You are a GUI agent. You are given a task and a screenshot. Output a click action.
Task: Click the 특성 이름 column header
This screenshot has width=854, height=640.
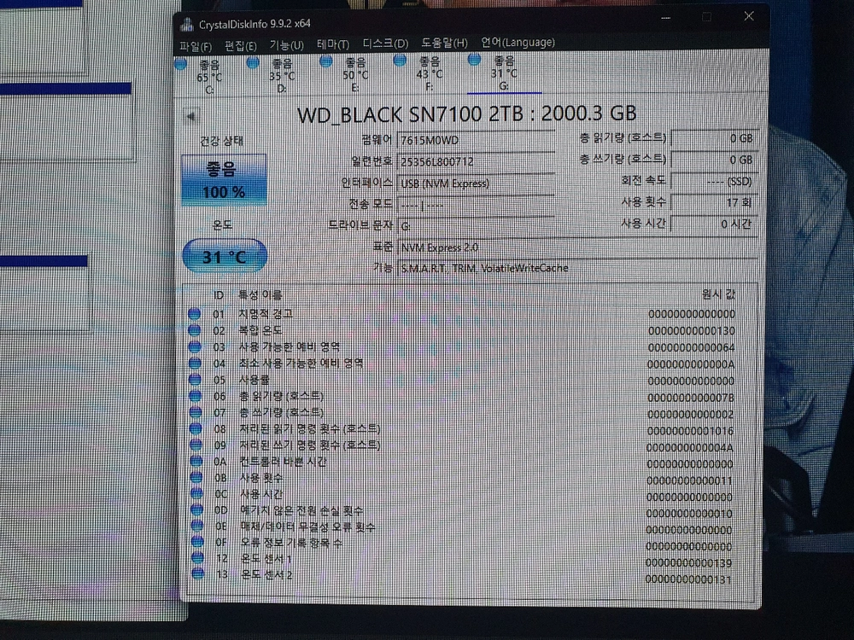pyautogui.click(x=260, y=295)
